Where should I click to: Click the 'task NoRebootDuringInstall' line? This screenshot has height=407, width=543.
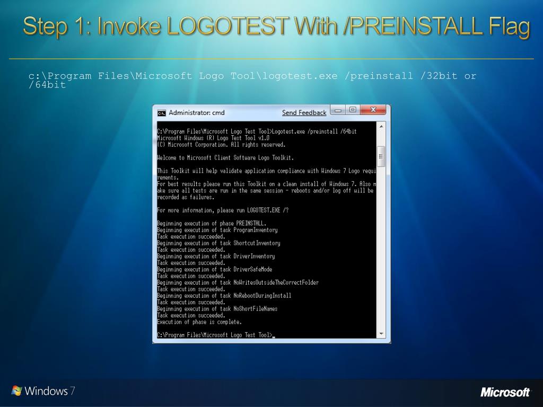(224, 296)
